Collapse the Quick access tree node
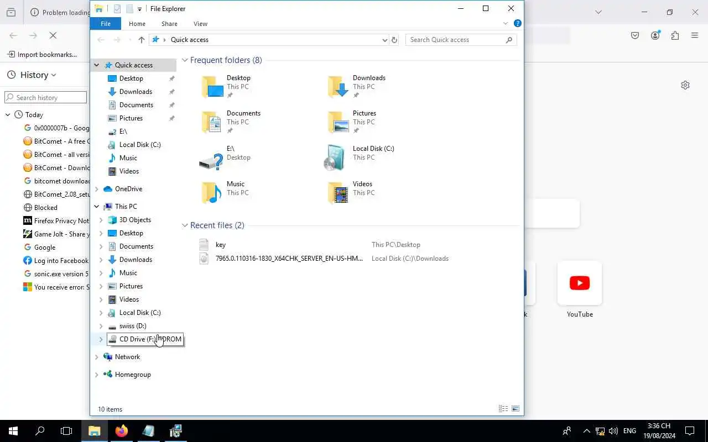 click(x=97, y=65)
